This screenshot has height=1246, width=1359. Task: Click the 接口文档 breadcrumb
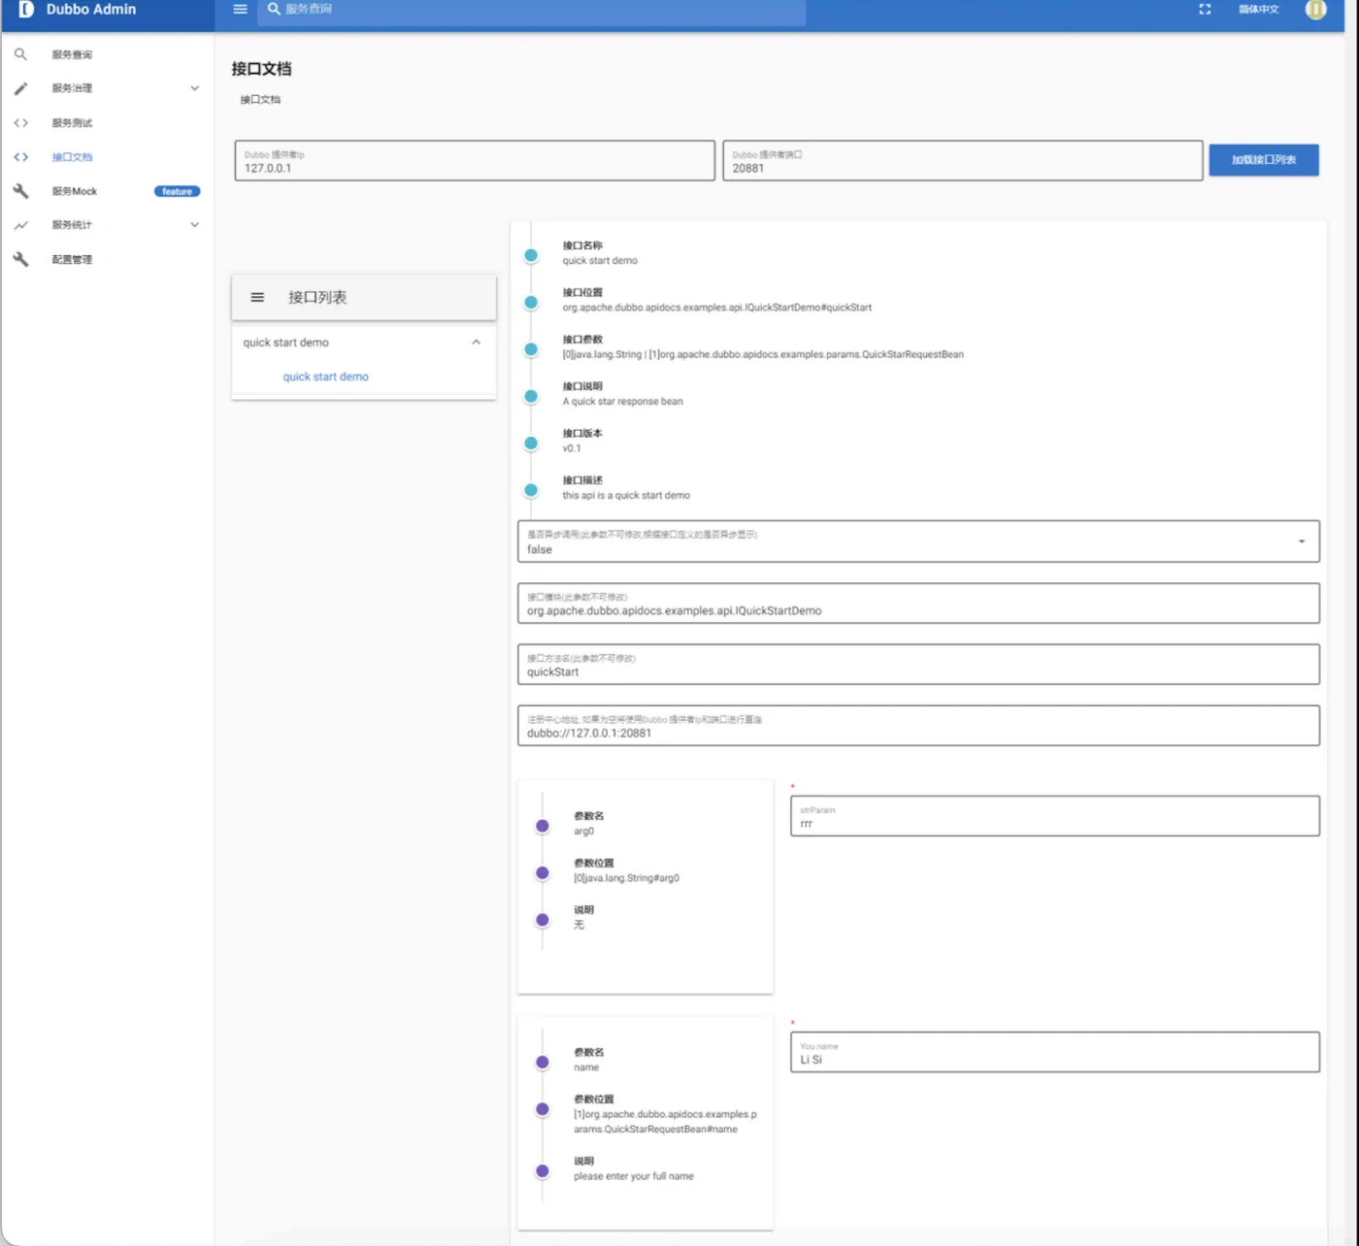260,99
